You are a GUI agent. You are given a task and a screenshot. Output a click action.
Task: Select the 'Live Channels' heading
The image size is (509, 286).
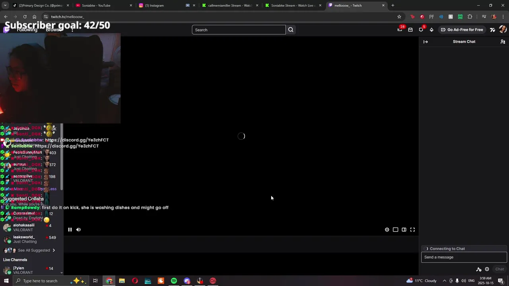(x=15, y=260)
